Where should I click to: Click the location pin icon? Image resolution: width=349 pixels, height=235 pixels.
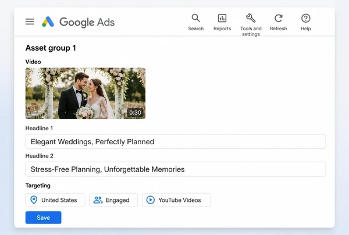coord(34,200)
